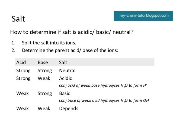Click Weak base cell in the Acidic row

(44, 78)
